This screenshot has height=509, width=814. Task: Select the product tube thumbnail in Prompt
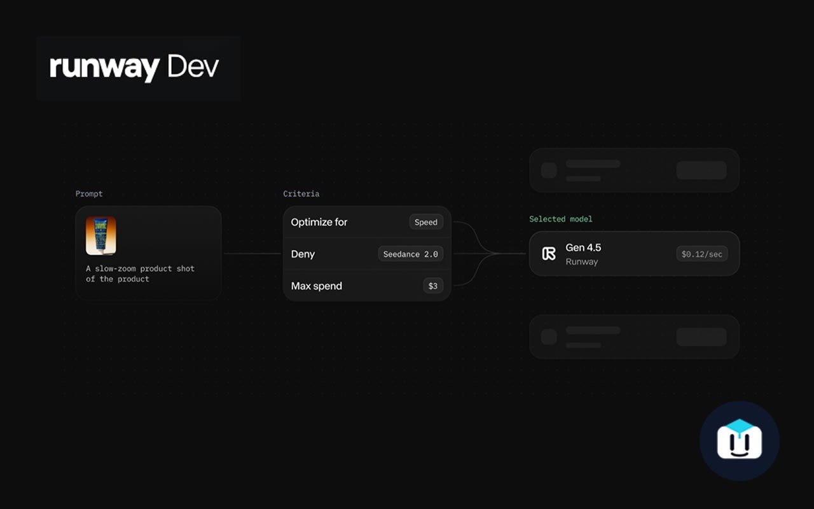coord(101,235)
